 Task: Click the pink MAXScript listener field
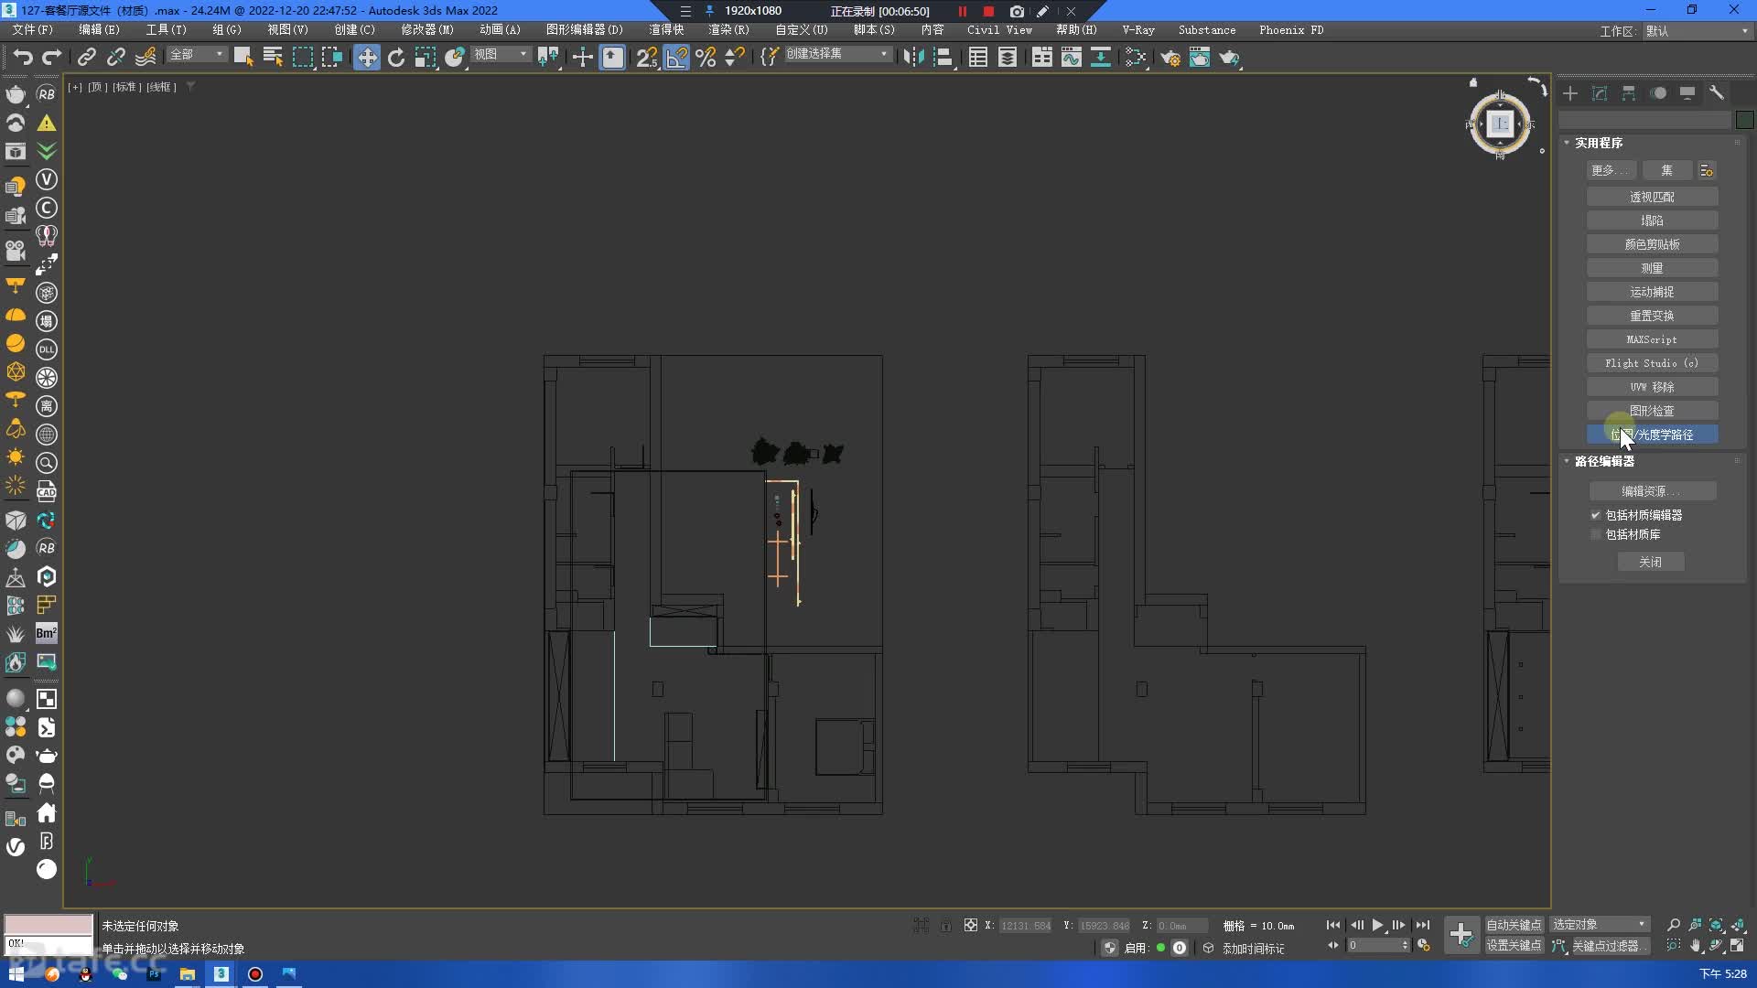49,925
